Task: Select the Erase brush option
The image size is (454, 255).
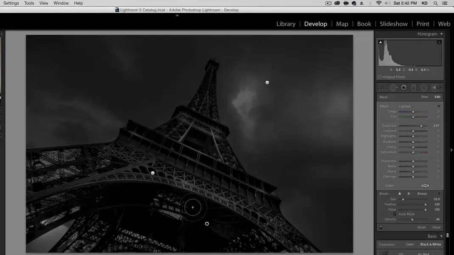Action: point(422,194)
